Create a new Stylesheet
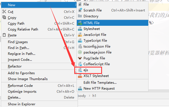The width and height of the screenshot is (169, 107). point(112,29)
